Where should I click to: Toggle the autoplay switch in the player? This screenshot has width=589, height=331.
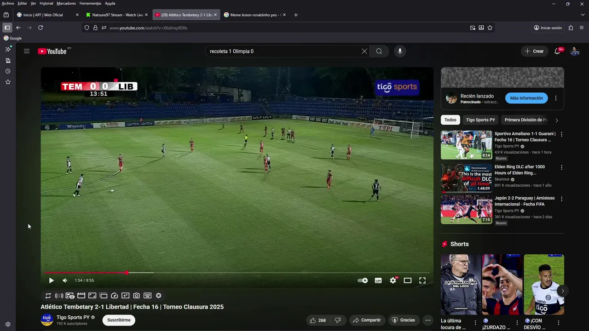click(x=363, y=280)
